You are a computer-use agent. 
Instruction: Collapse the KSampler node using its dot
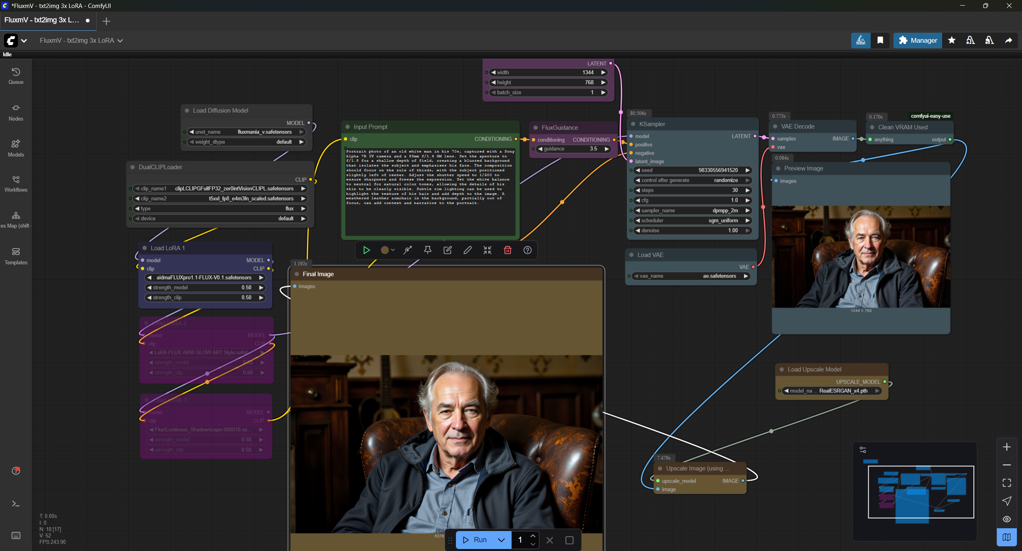click(633, 124)
